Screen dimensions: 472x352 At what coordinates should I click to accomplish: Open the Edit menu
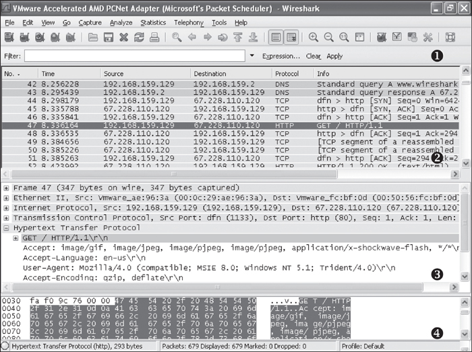(x=28, y=22)
